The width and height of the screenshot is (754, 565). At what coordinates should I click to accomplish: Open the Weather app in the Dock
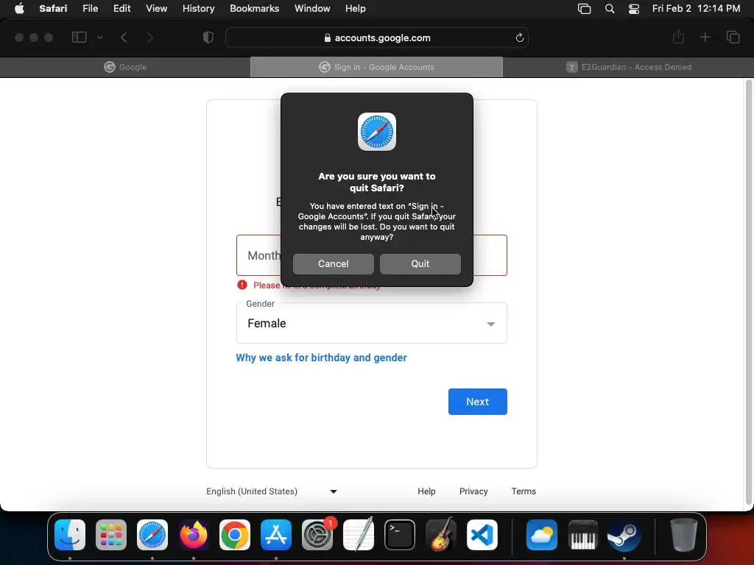coord(541,535)
